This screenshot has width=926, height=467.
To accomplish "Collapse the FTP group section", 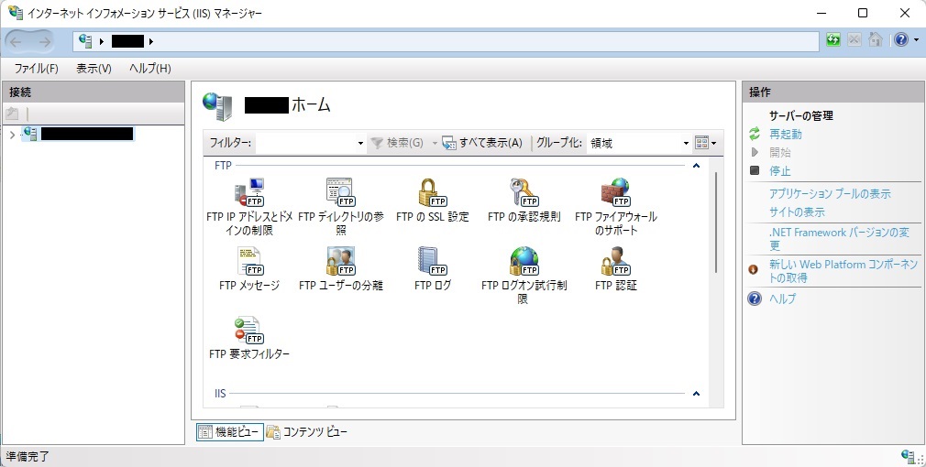I will pos(696,166).
